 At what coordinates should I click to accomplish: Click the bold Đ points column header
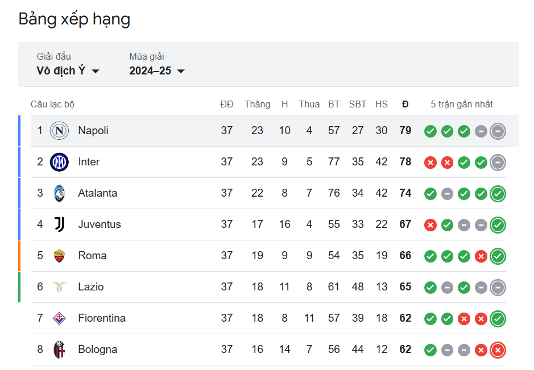click(x=405, y=104)
